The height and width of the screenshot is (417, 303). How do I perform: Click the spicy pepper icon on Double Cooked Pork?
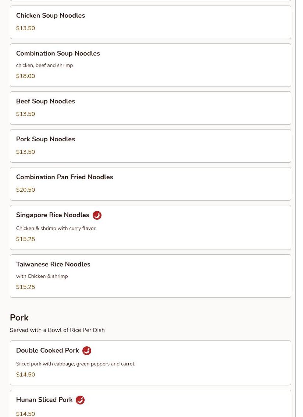coord(87,351)
